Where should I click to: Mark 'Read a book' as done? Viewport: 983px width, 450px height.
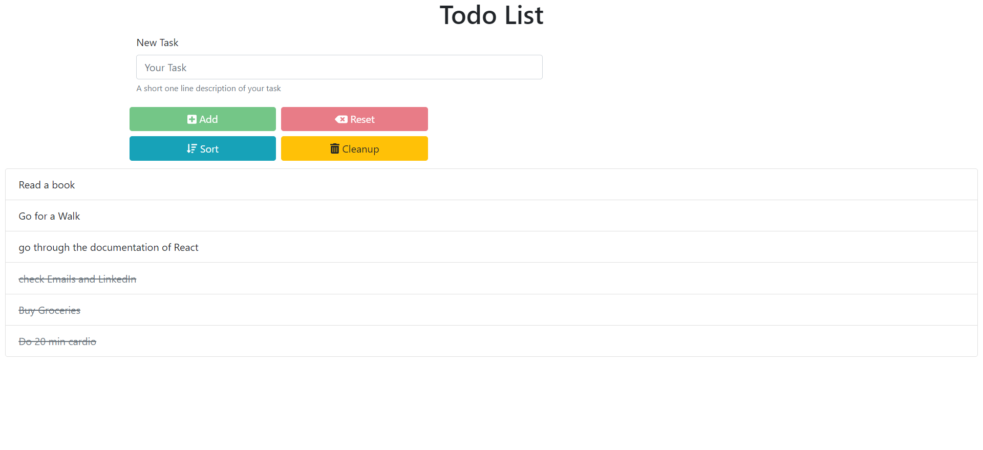[x=491, y=184]
